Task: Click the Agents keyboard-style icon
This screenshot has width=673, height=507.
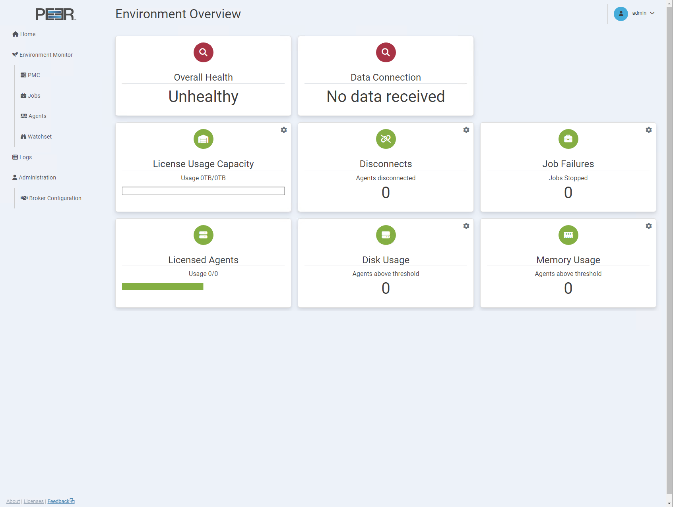Action: pos(23,116)
